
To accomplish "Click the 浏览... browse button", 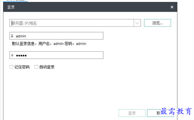I will pos(157,23).
